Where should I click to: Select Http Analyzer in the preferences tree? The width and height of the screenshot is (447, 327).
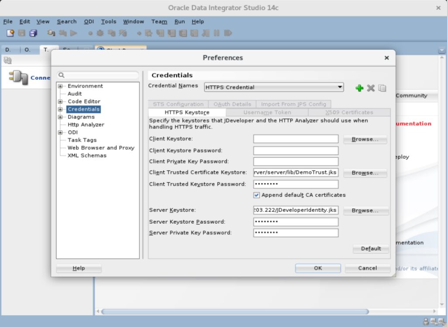coord(86,124)
